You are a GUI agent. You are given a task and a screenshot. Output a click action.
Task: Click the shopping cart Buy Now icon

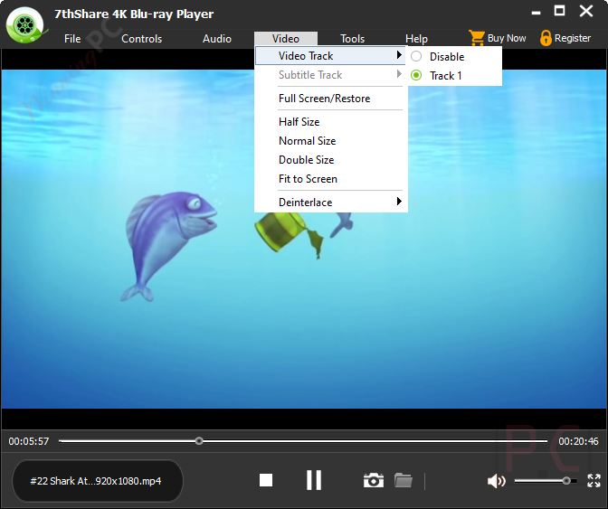476,38
